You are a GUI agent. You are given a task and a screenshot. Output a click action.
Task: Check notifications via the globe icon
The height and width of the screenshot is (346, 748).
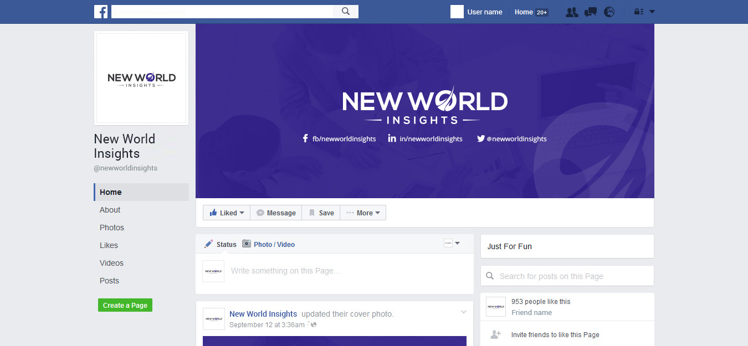pos(609,12)
